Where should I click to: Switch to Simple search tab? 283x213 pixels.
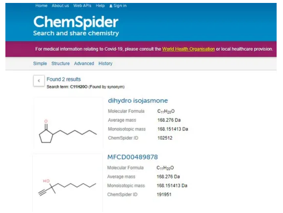(40, 64)
